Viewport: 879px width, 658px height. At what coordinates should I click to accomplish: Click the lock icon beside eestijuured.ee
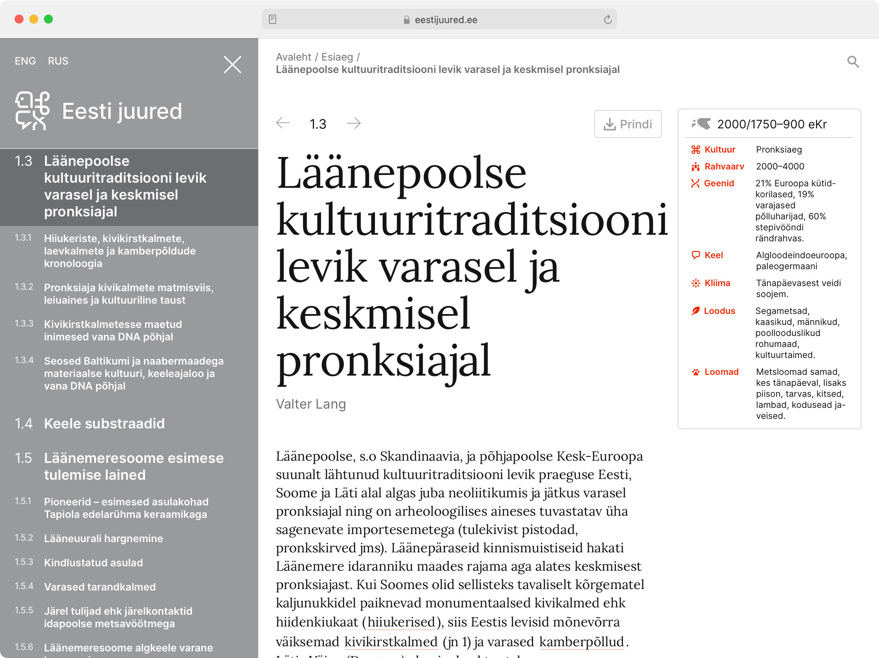406,20
